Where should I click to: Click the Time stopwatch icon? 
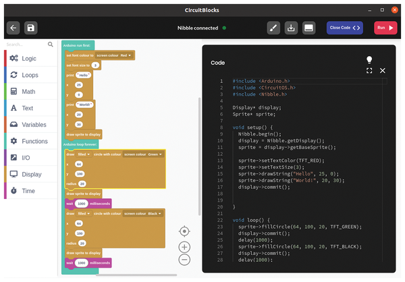[13, 190]
